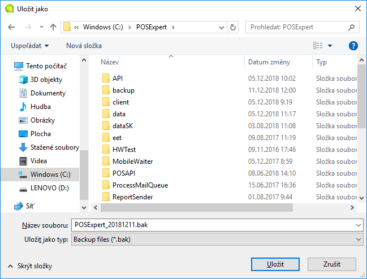Open the Uspořádat menu
The height and width of the screenshot is (279, 367).
pyautogui.click(x=29, y=46)
